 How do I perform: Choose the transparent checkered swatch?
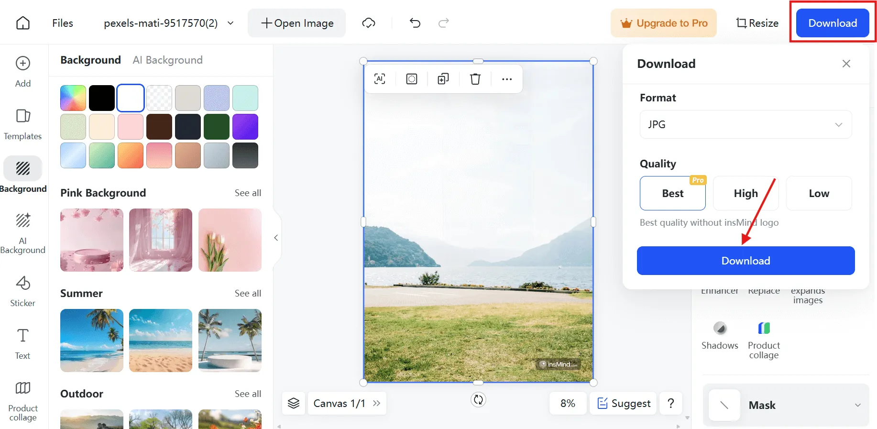[159, 98]
